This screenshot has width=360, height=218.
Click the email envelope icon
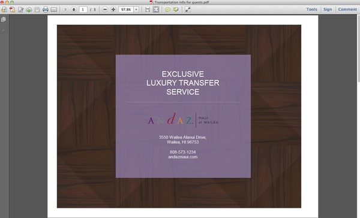[x=54, y=10]
